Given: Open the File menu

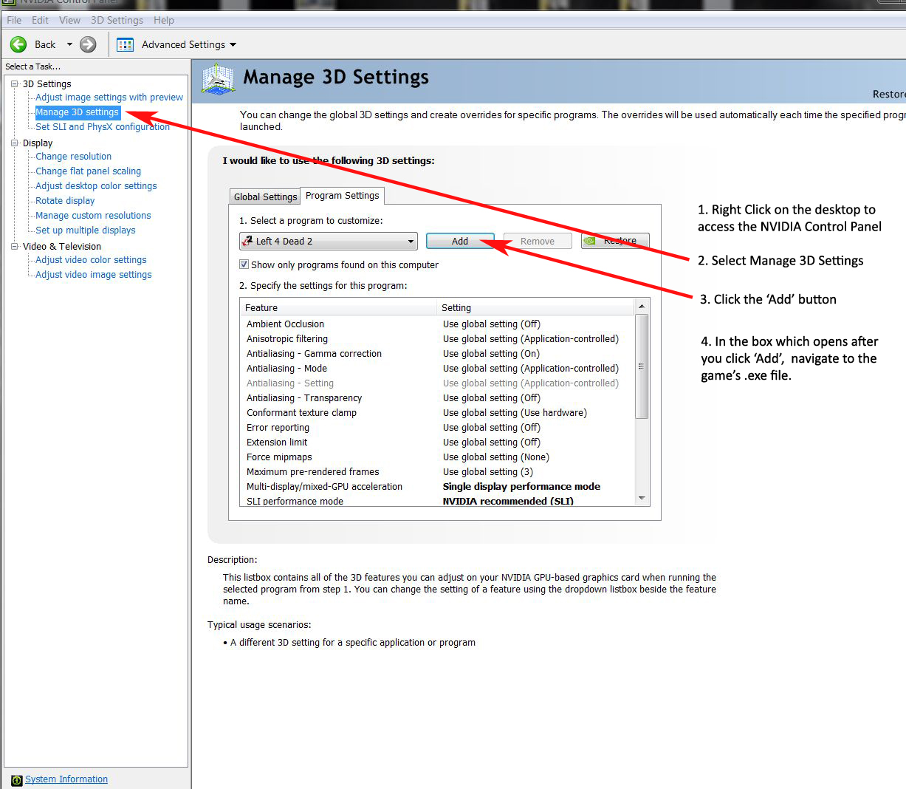Looking at the screenshot, I should [x=14, y=20].
